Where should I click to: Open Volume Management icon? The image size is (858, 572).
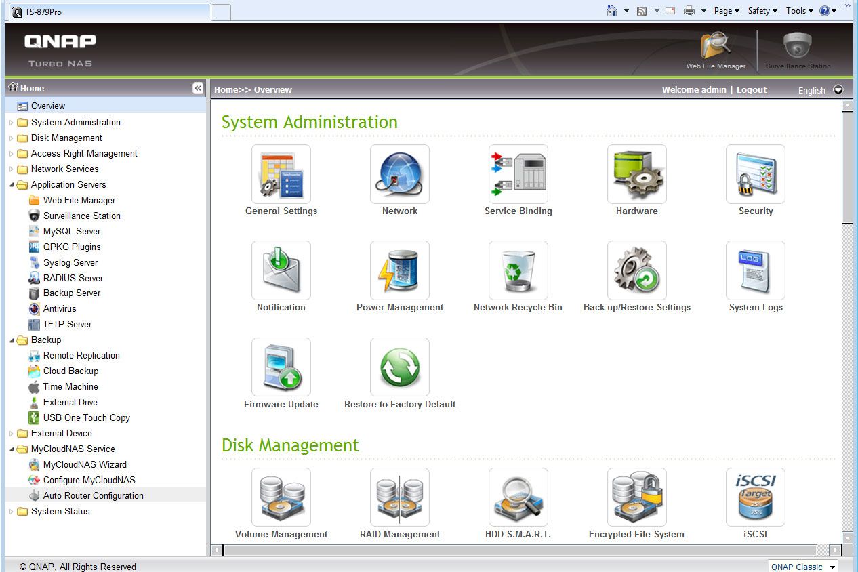(x=281, y=497)
